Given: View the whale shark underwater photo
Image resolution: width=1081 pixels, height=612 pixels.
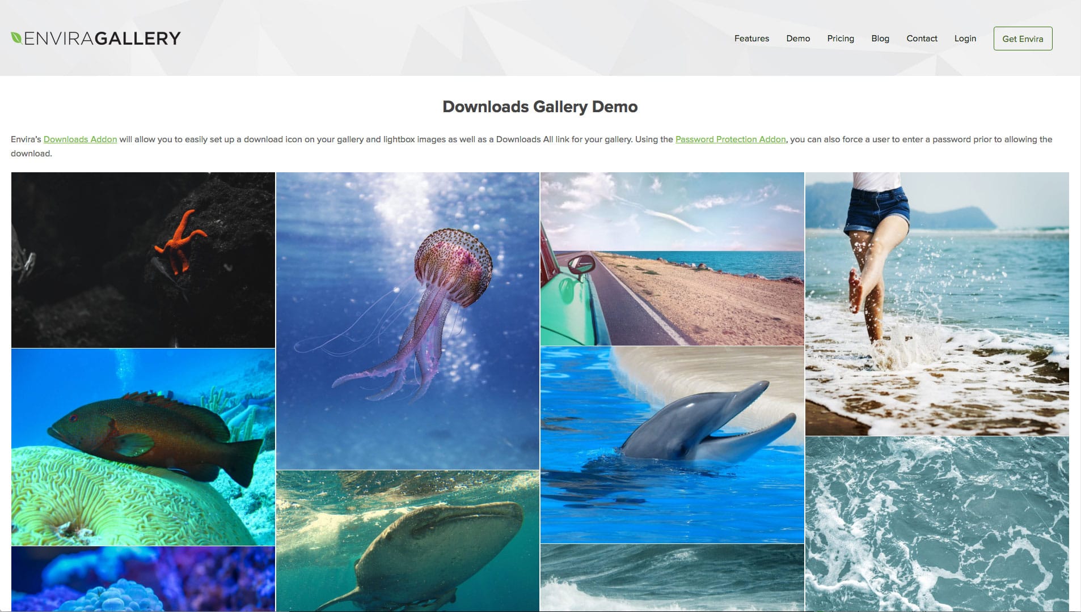Looking at the screenshot, I should 407,541.
